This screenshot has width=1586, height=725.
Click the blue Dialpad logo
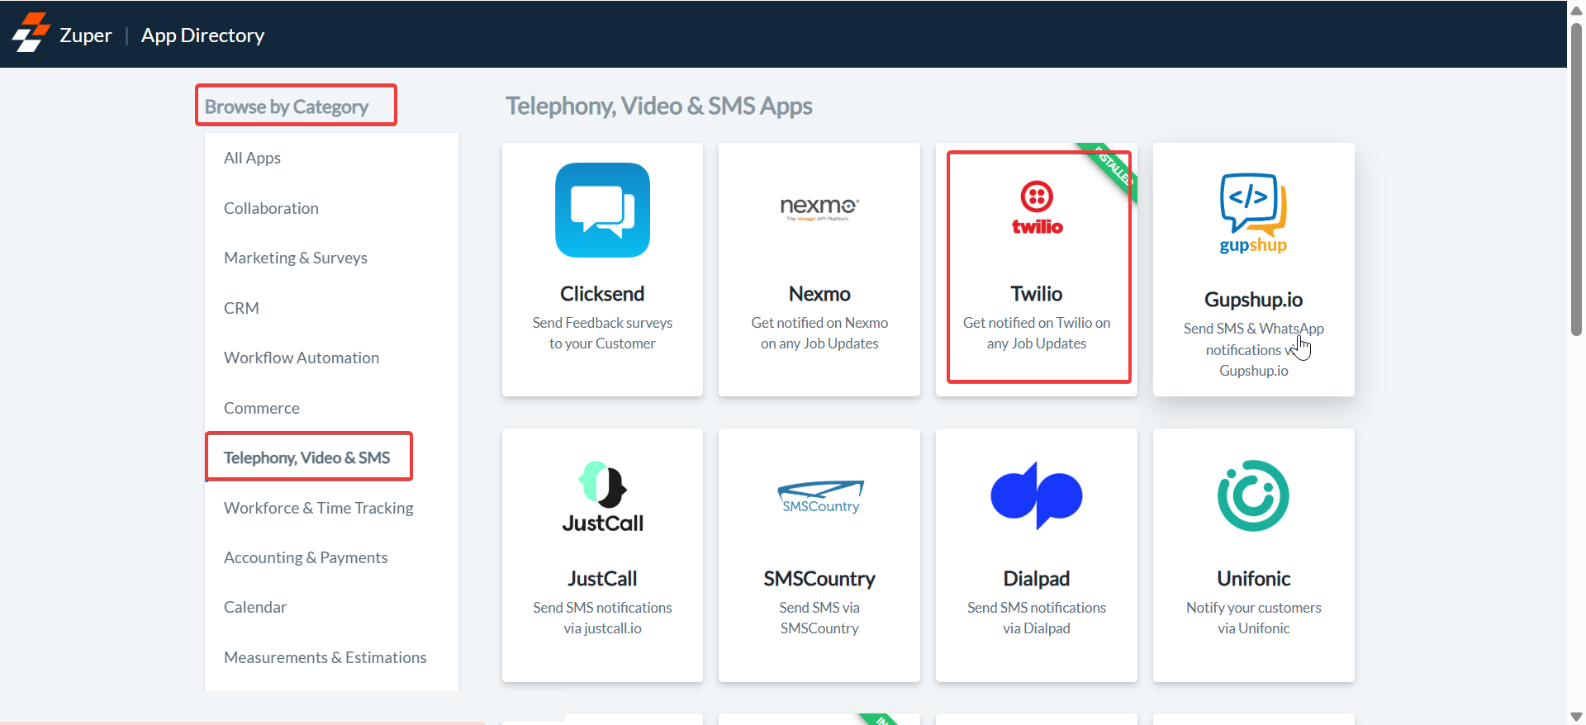1037,495
